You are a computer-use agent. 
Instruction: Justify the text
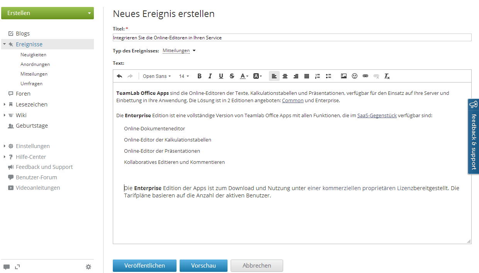pyautogui.click(x=307, y=76)
